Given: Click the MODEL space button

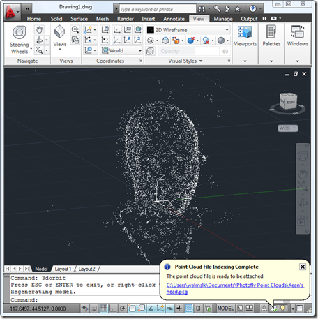Looking at the screenshot, I should (x=225, y=309).
